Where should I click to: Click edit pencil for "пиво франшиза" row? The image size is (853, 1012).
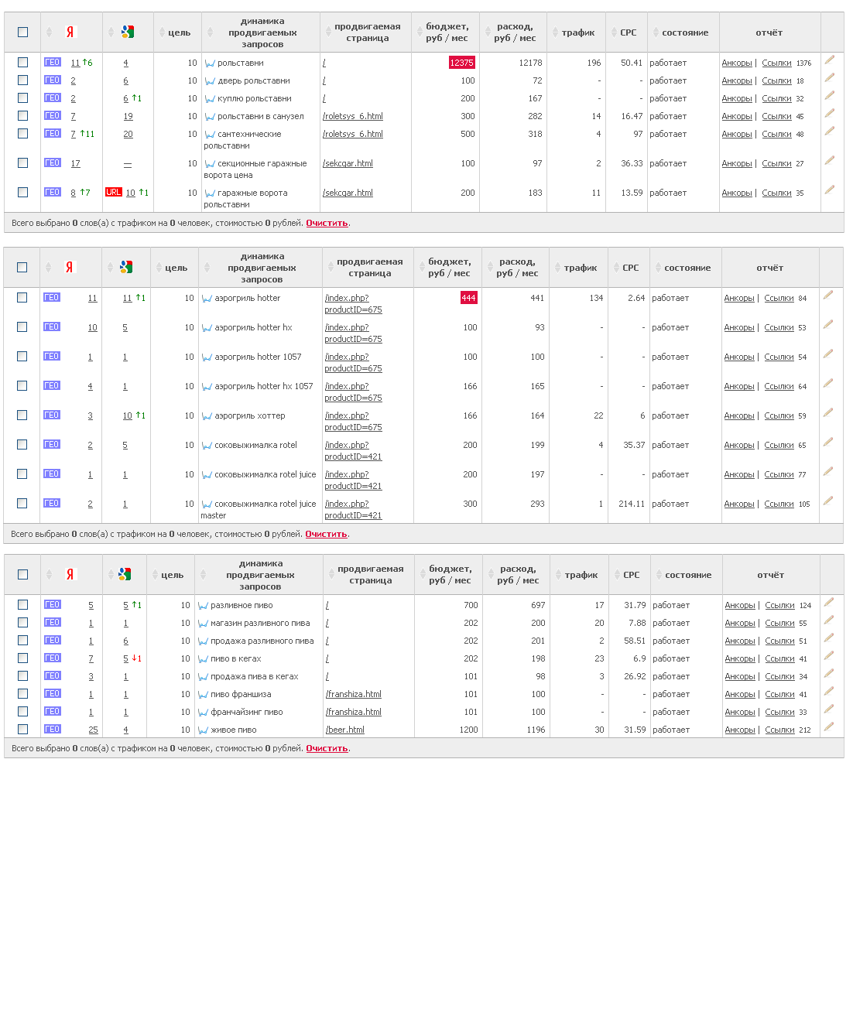(x=829, y=691)
